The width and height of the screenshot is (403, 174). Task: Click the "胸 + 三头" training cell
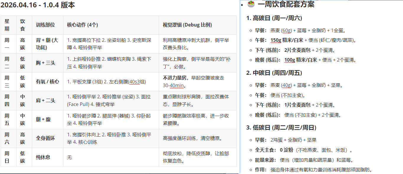(45, 63)
